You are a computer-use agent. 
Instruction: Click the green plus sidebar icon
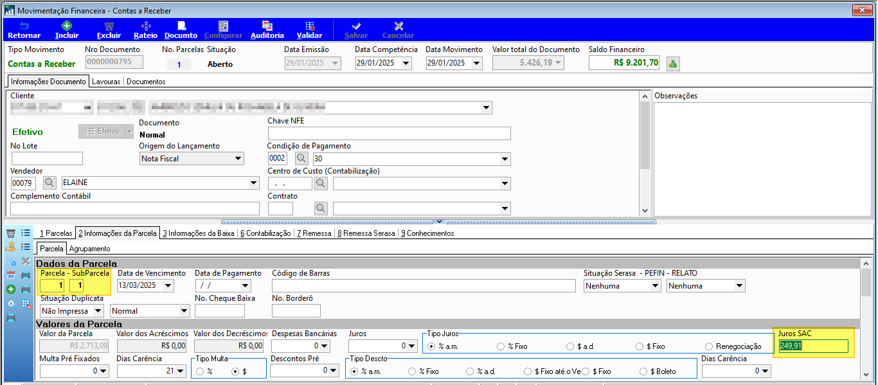(x=11, y=289)
